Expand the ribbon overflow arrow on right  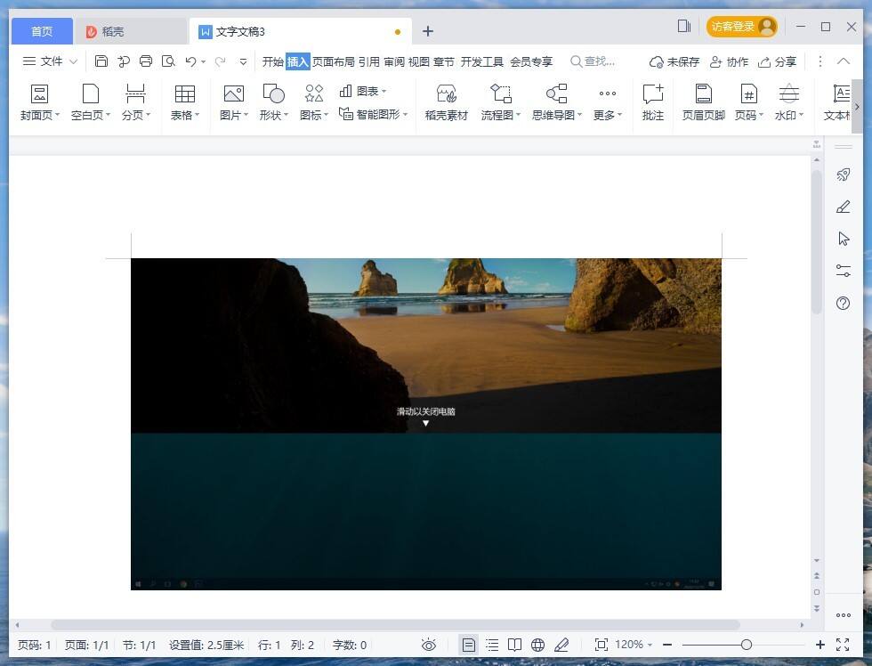(x=857, y=107)
